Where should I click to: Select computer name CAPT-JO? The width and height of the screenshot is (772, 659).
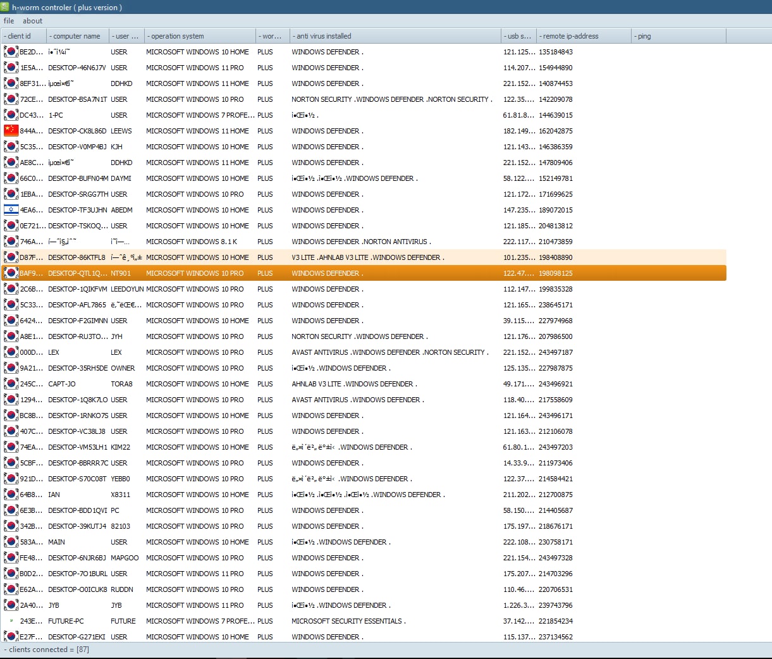(x=62, y=384)
